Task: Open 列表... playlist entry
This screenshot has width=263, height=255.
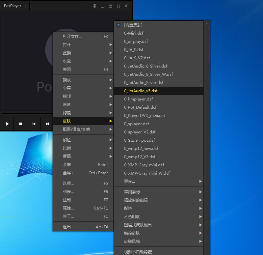Action: point(83,191)
